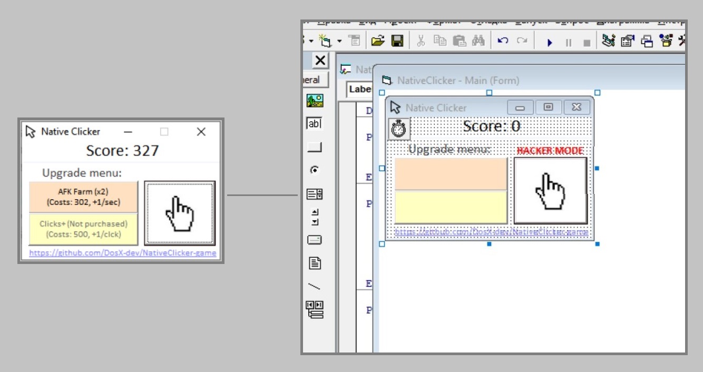This screenshot has height=372, width=703.
Task: Click the Copy toolbar icon
Action: (440, 41)
